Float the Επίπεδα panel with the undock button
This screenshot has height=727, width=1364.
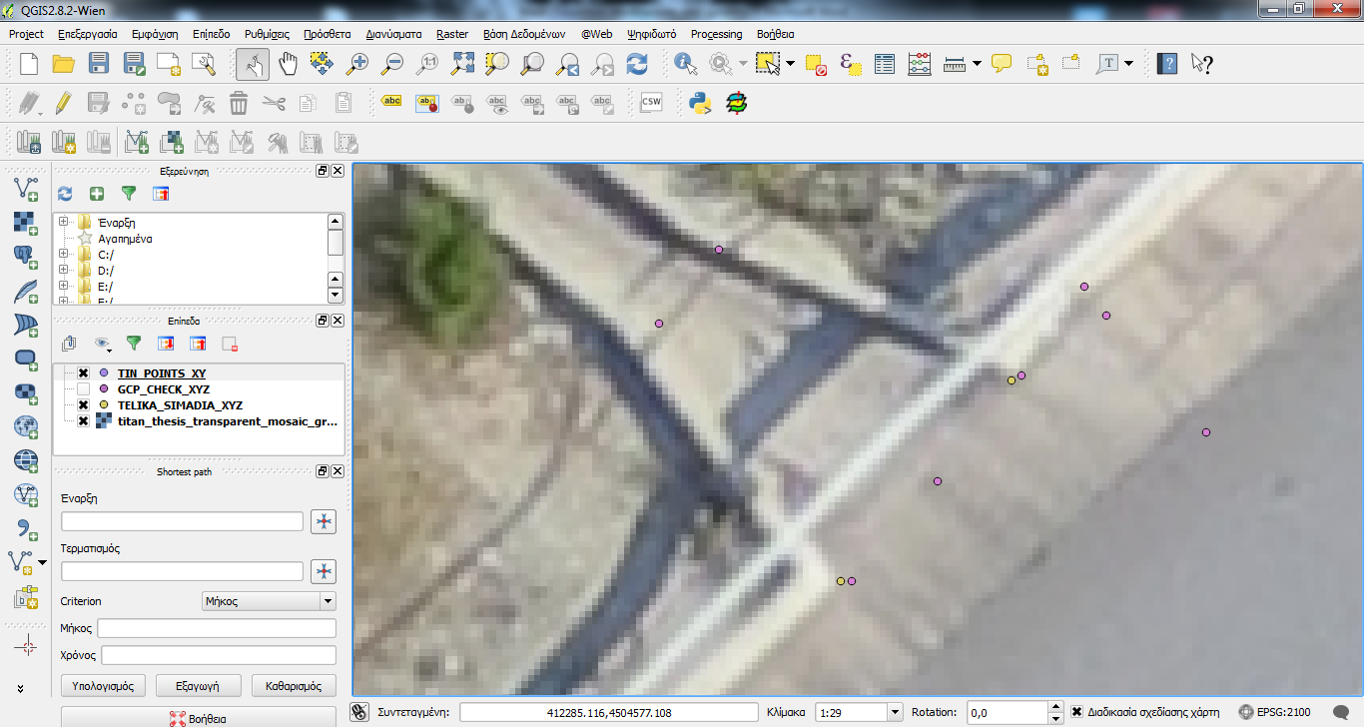tap(323, 321)
